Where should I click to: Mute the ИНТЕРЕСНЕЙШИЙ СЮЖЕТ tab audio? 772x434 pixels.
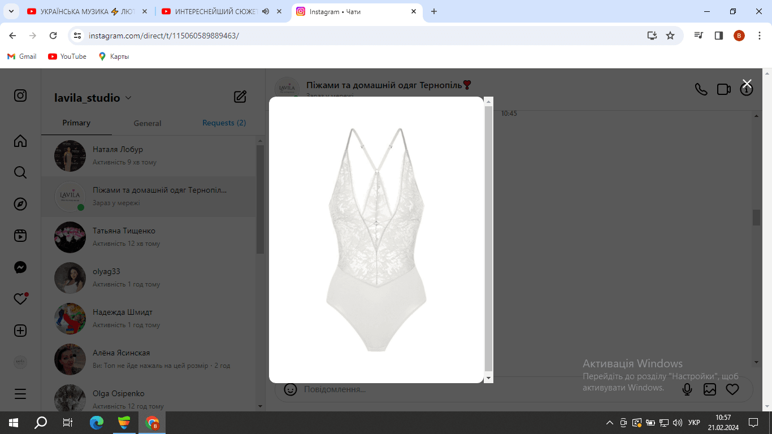point(266,11)
